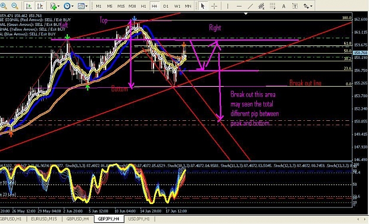Click the 100.0 Fibonacci level label

(347, 18)
